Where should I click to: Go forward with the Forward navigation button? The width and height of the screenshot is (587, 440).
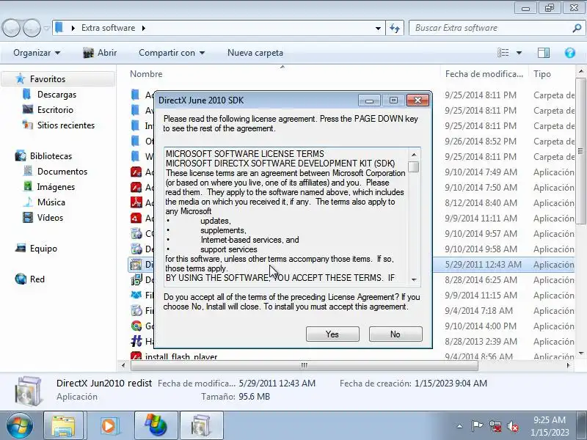coord(32,28)
